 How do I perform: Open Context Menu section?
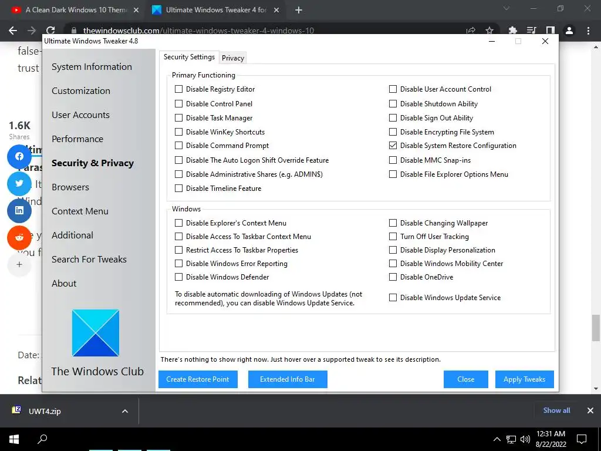[80, 211]
